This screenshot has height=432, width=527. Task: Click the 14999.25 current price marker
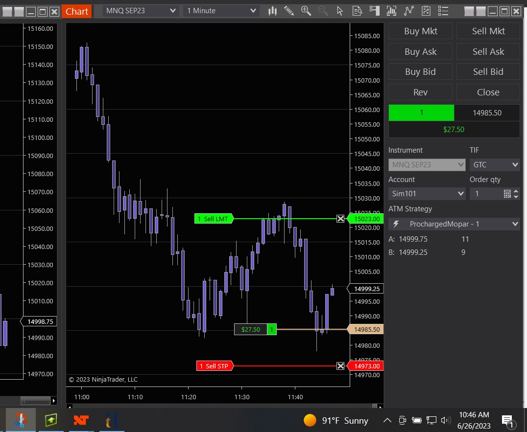pyautogui.click(x=365, y=289)
